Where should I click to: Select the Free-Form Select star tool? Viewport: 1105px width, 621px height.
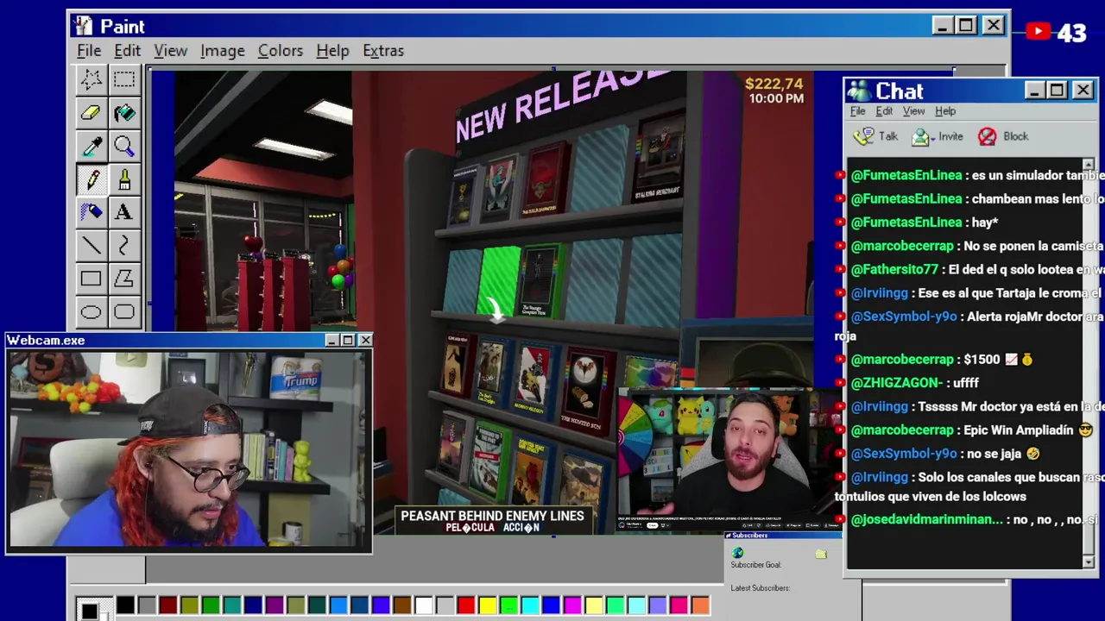[91, 80]
